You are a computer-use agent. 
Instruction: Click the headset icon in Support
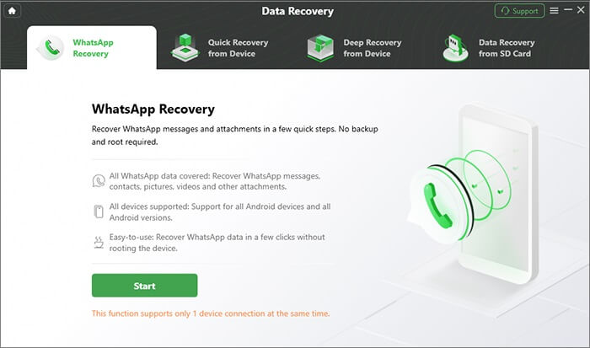(x=505, y=11)
